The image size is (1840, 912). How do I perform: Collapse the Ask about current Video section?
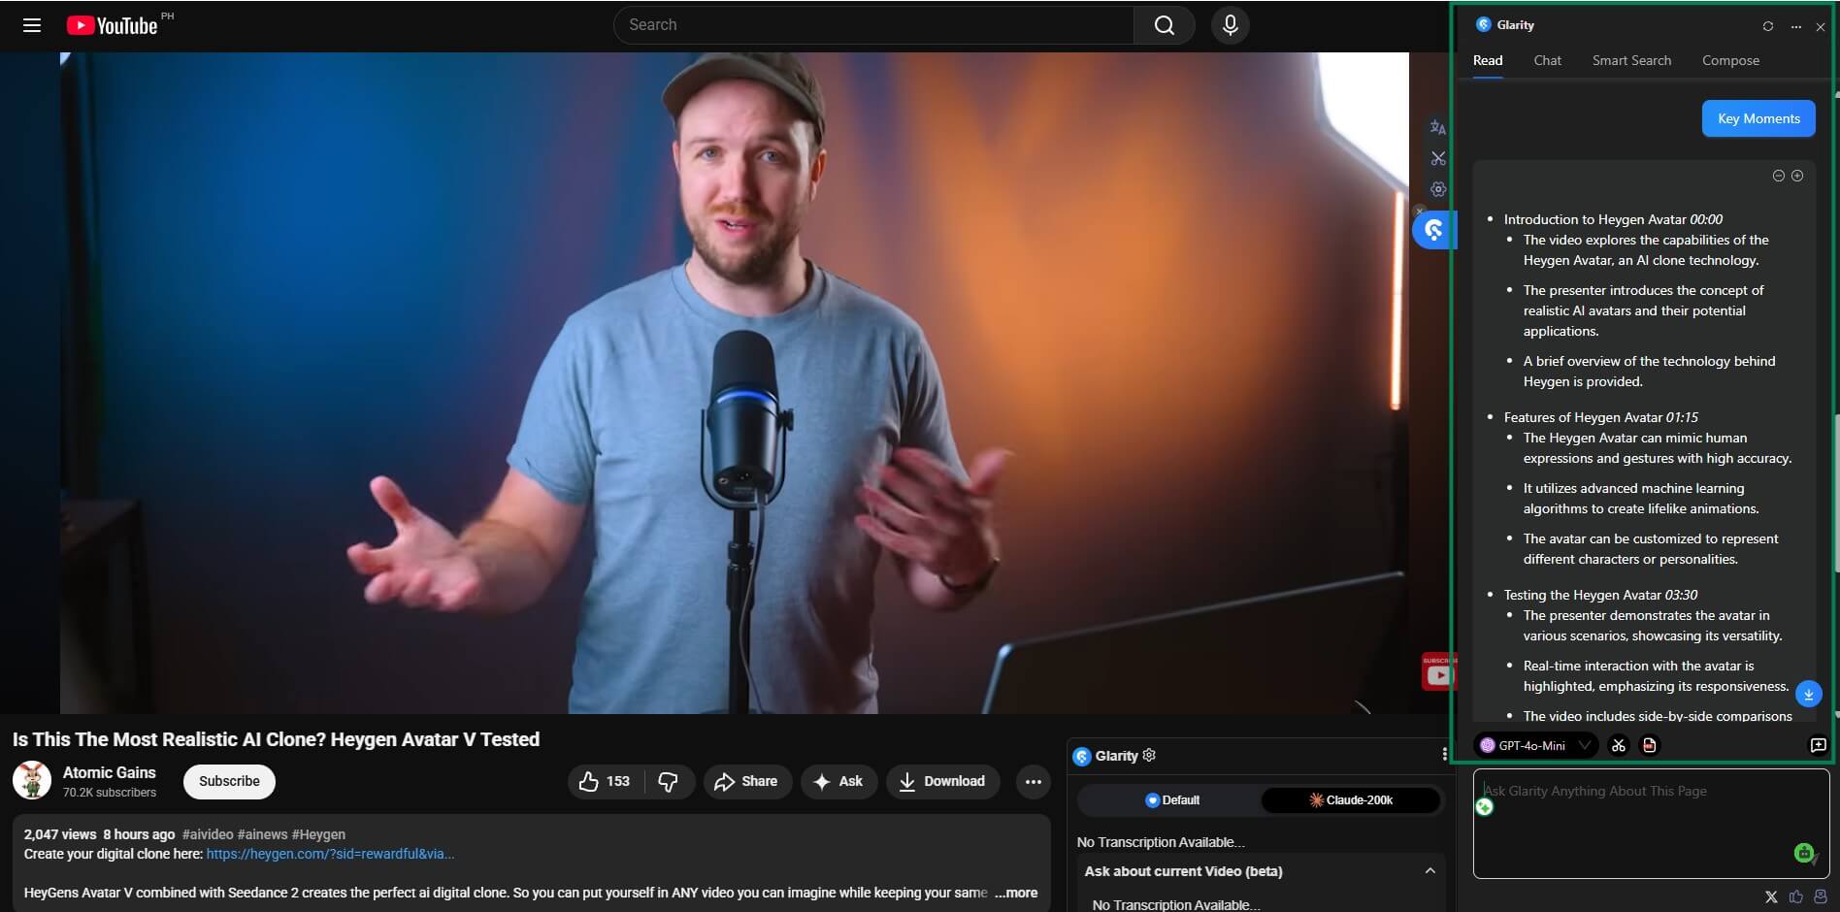pyautogui.click(x=1429, y=871)
